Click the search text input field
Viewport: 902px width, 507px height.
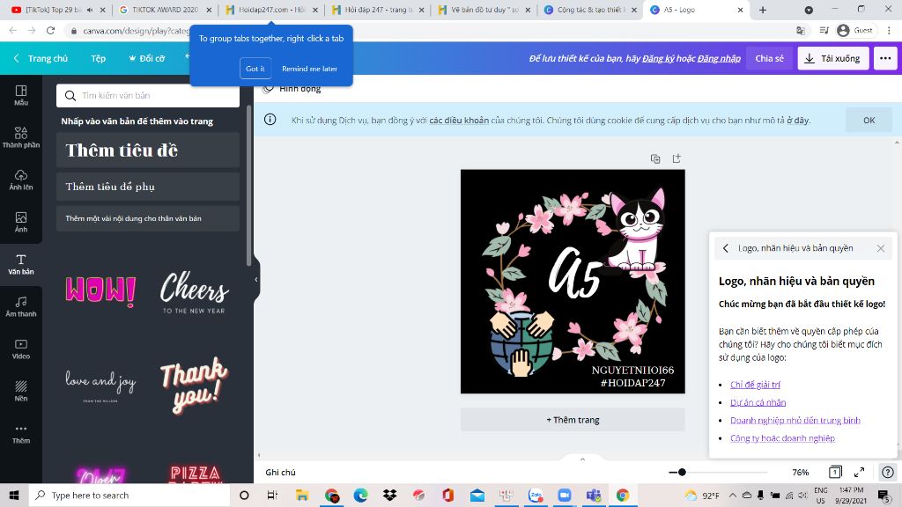coord(148,95)
